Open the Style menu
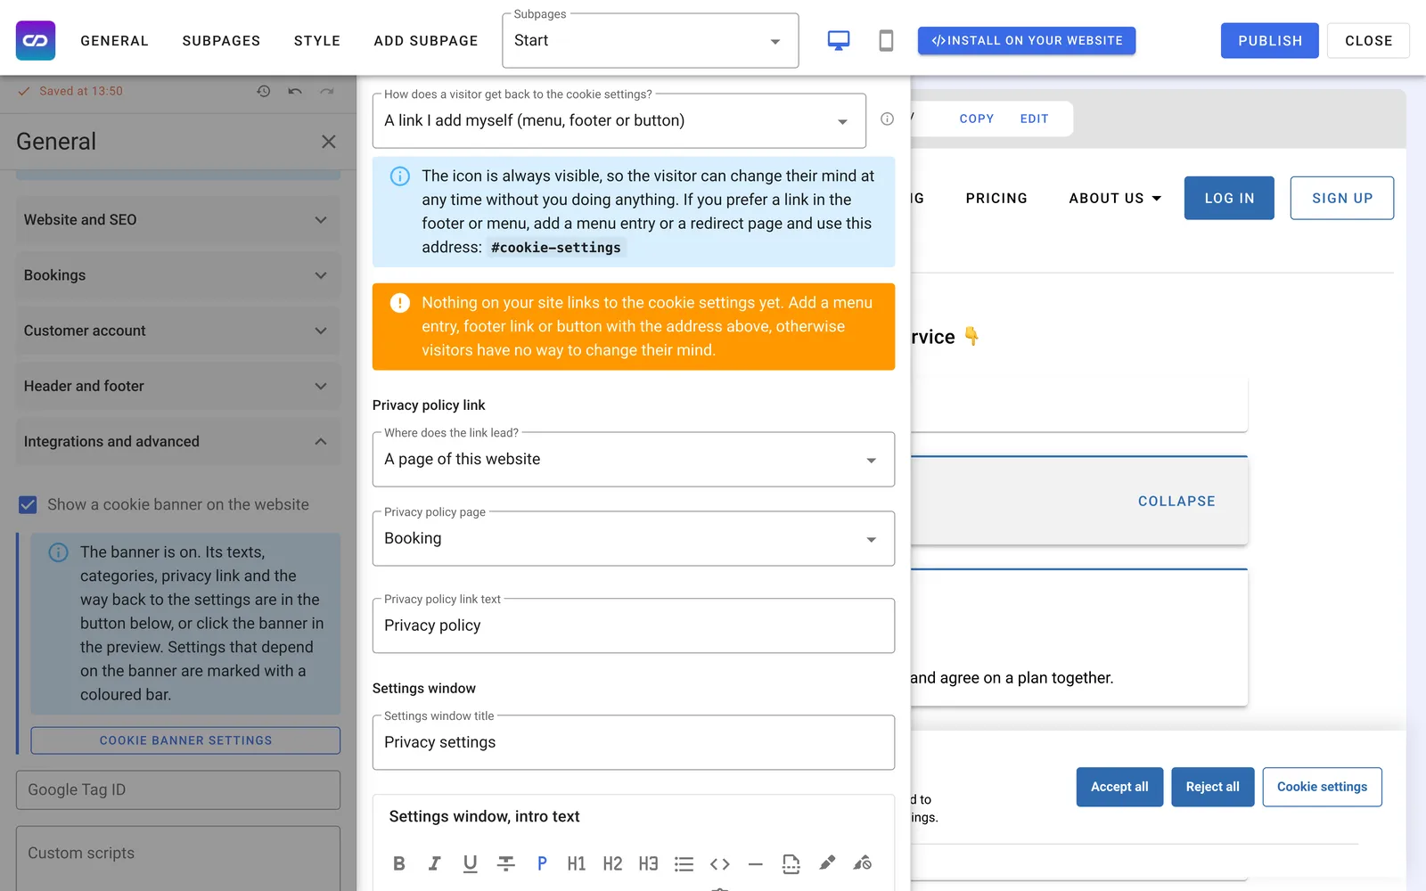This screenshot has width=1426, height=891. [317, 41]
